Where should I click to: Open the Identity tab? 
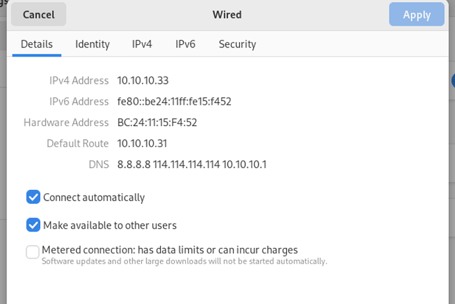tap(92, 44)
